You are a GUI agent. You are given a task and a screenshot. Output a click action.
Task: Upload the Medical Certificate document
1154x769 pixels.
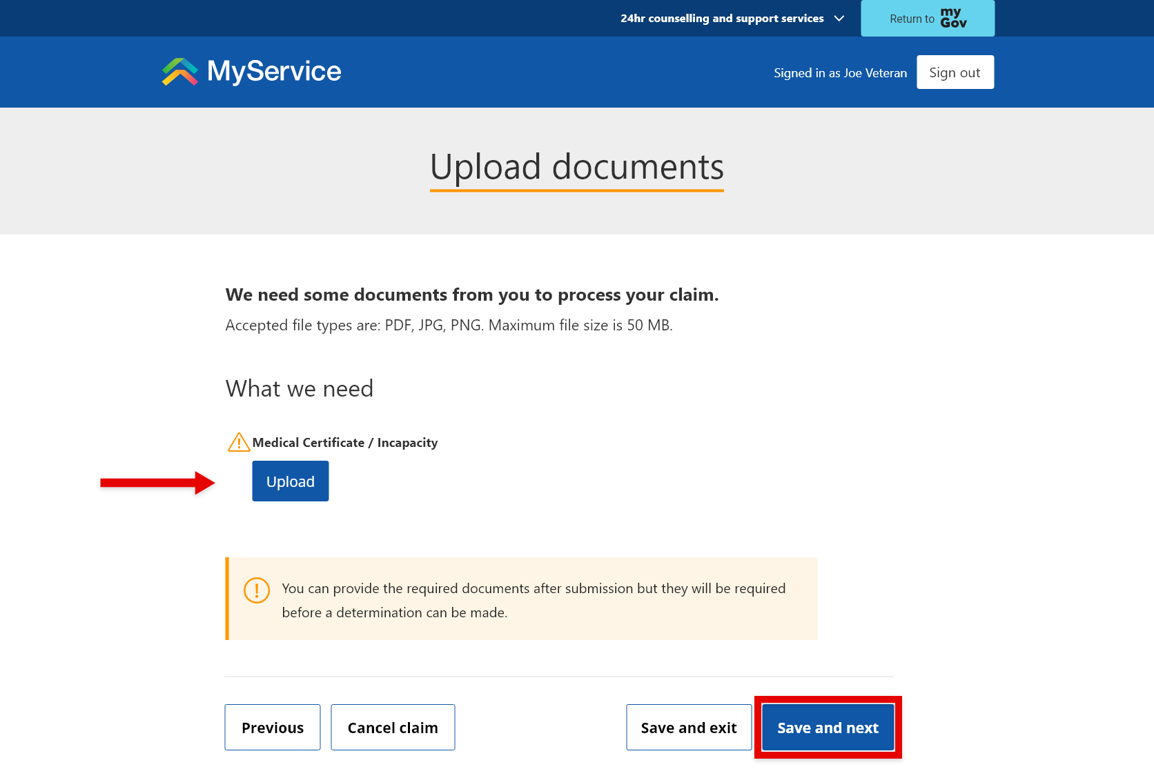coord(291,481)
